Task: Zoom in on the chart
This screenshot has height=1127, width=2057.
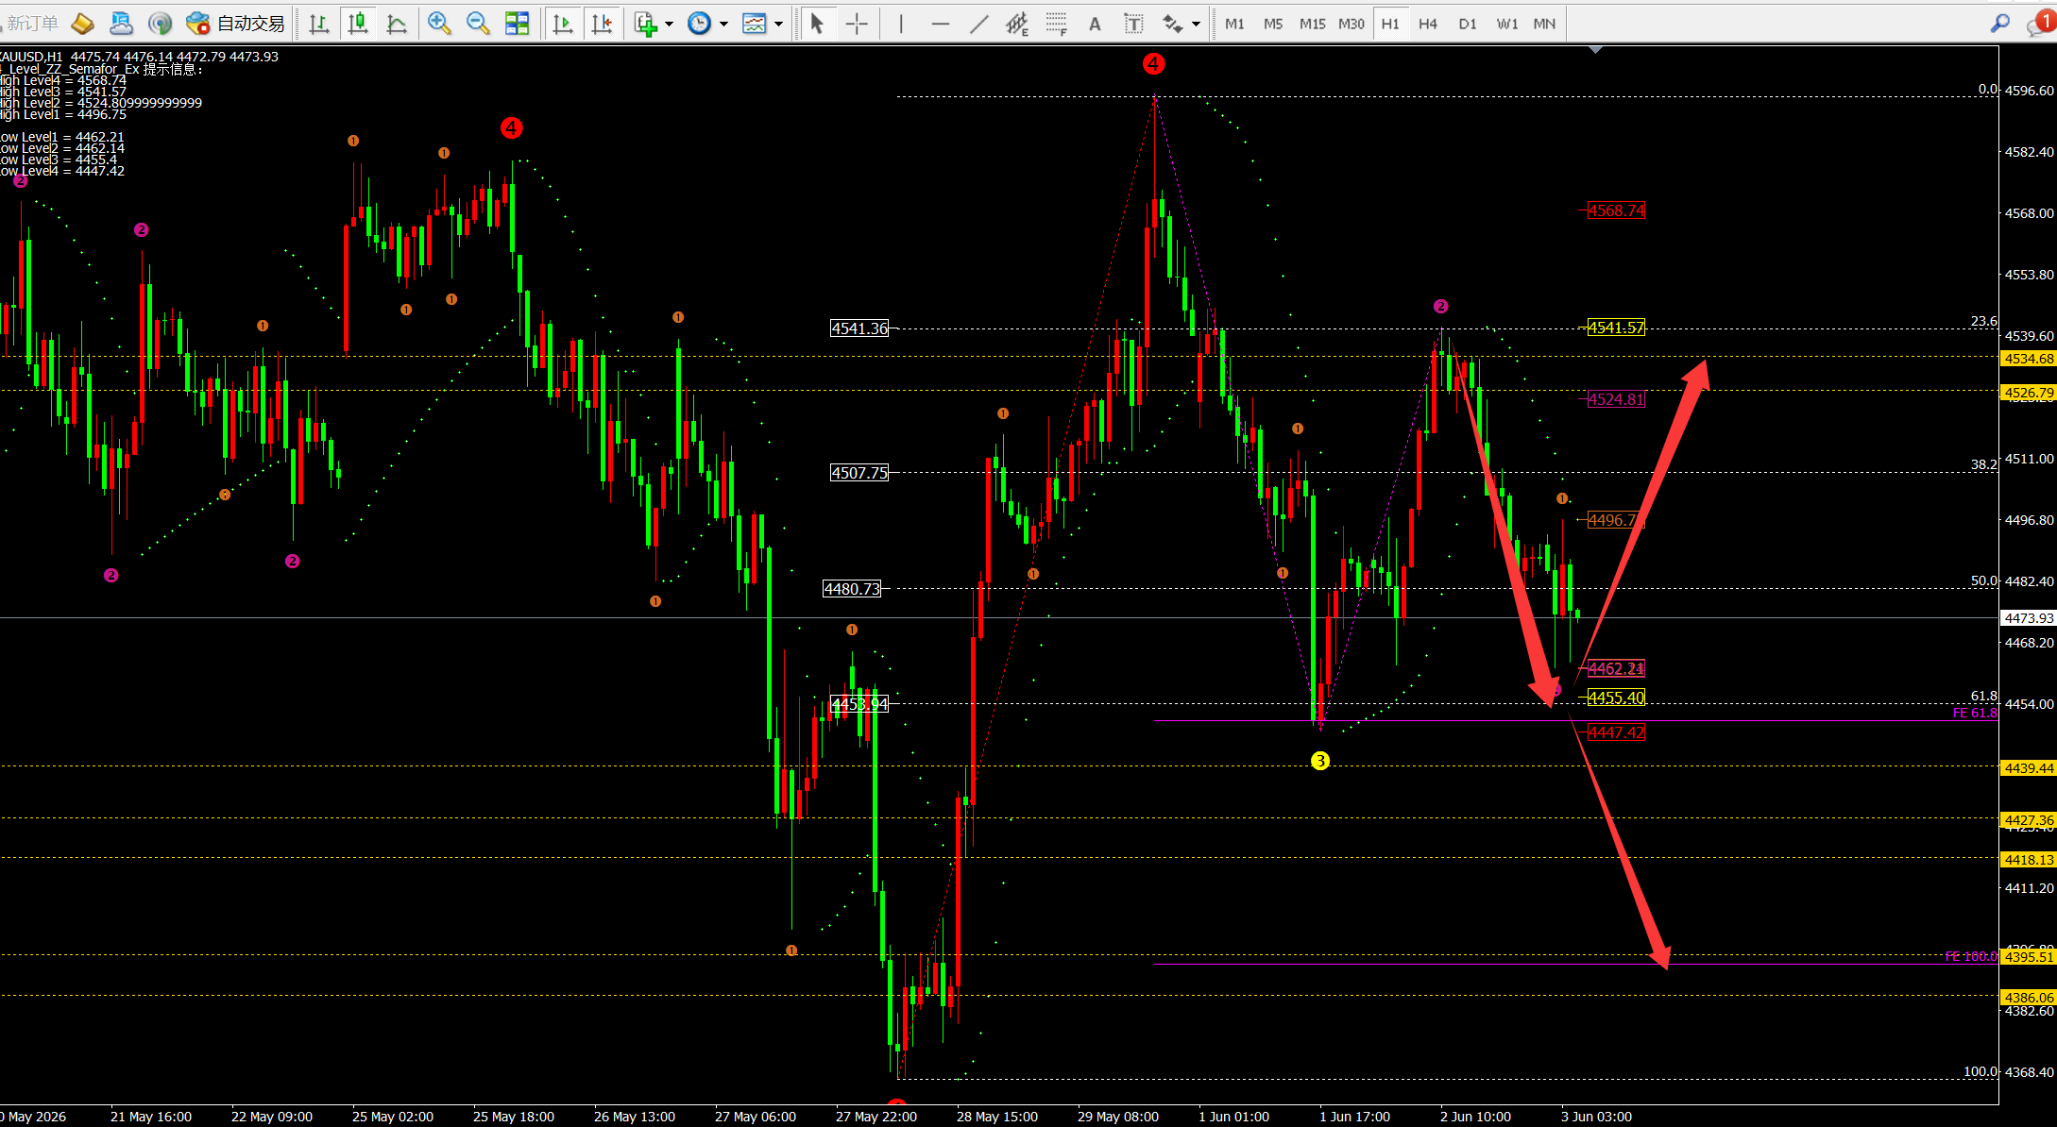Action: [438, 24]
